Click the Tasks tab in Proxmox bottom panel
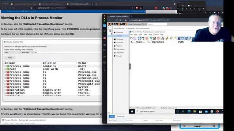The height and width of the screenshot is (131, 234). pyautogui.click(x=112, y=116)
